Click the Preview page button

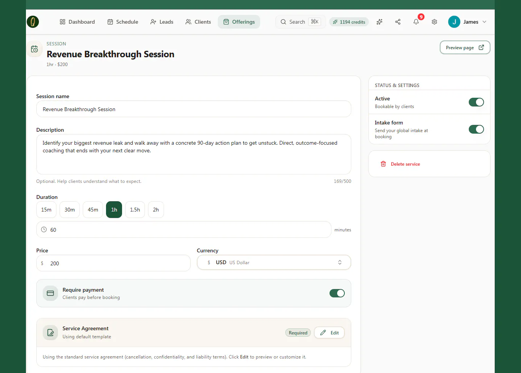[x=465, y=47]
